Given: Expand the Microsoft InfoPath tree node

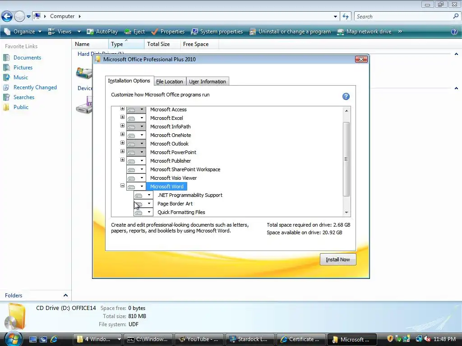Looking at the screenshot, I should pyautogui.click(x=122, y=126).
